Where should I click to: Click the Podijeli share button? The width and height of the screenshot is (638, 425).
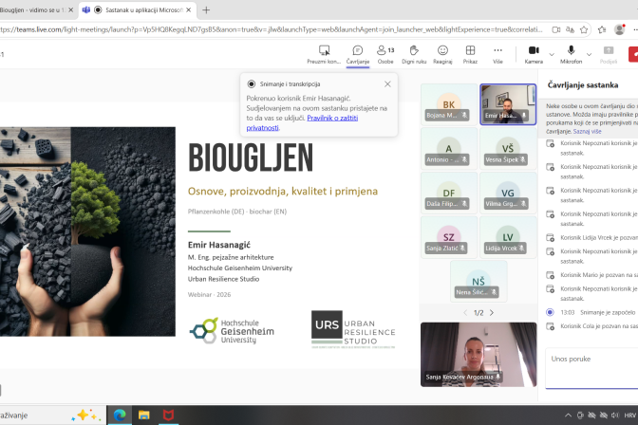[x=609, y=54]
